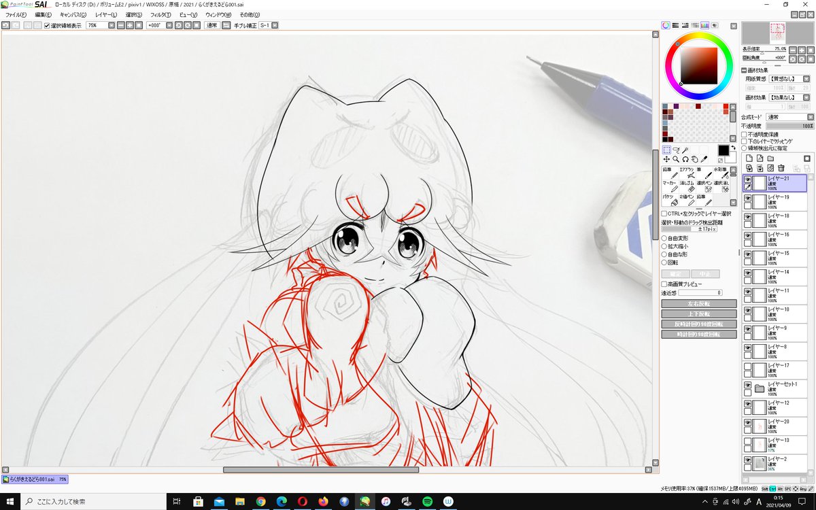Open the フィルタ(T) menu
Screen dimensions: 816x510
coord(160,14)
